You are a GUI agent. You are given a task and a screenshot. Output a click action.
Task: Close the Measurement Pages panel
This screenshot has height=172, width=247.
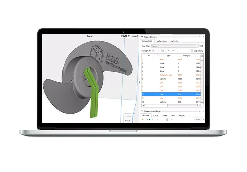(203, 111)
